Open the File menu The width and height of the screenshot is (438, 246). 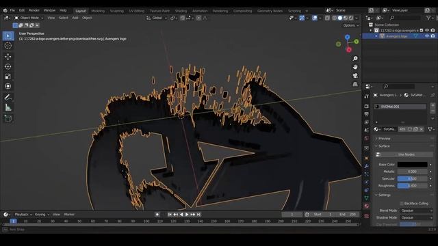pos(12,10)
